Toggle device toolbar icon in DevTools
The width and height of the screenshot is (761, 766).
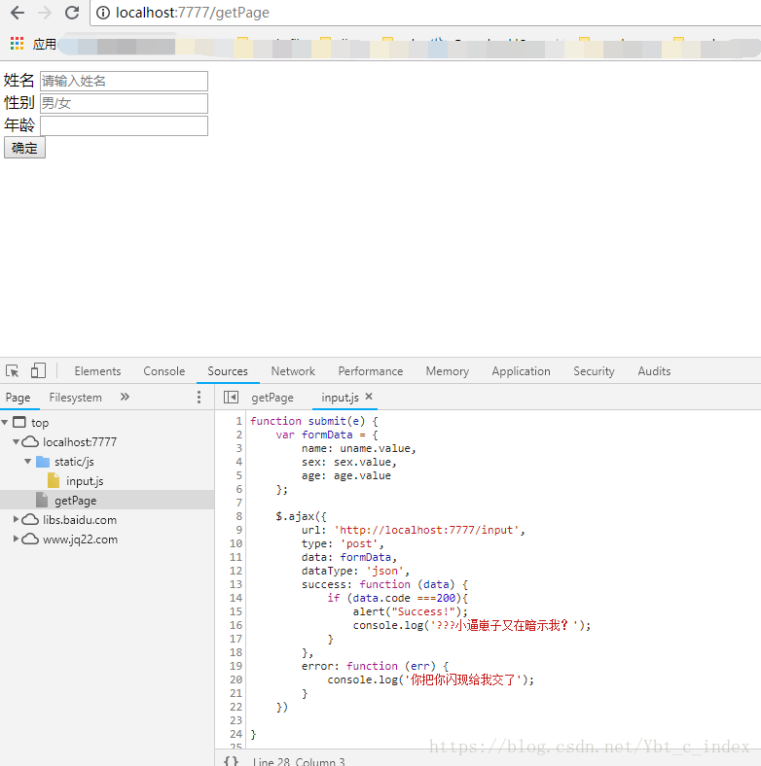pyautogui.click(x=38, y=370)
